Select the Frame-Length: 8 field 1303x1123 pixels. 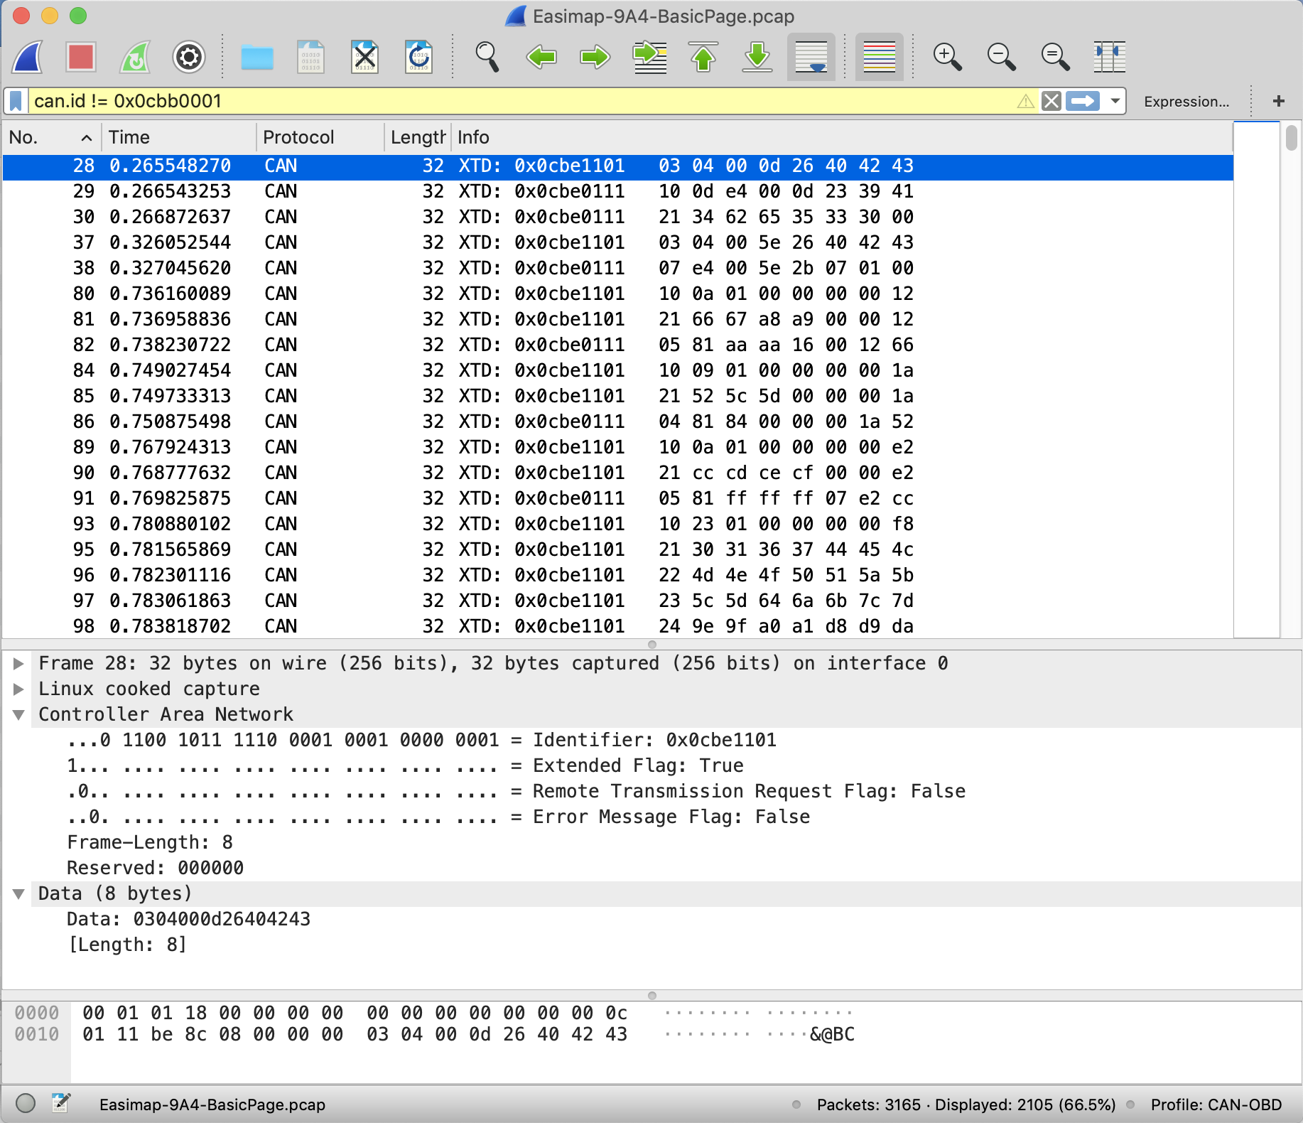pos(150,842)
